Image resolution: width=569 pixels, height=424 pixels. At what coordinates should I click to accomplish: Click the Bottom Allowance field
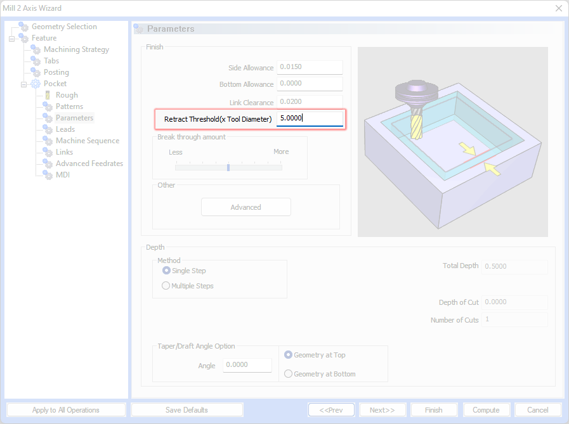pos(310,84)
